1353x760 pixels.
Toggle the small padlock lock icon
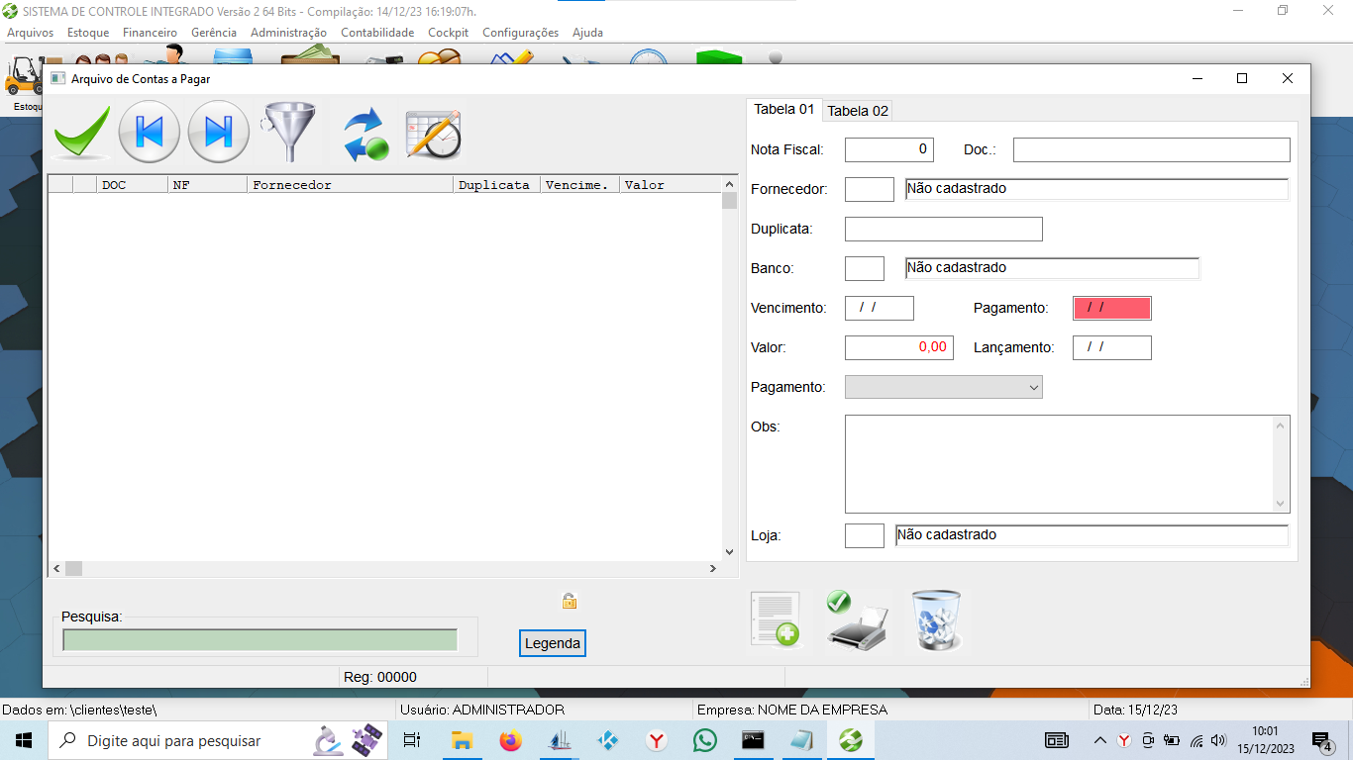[569, 601]
